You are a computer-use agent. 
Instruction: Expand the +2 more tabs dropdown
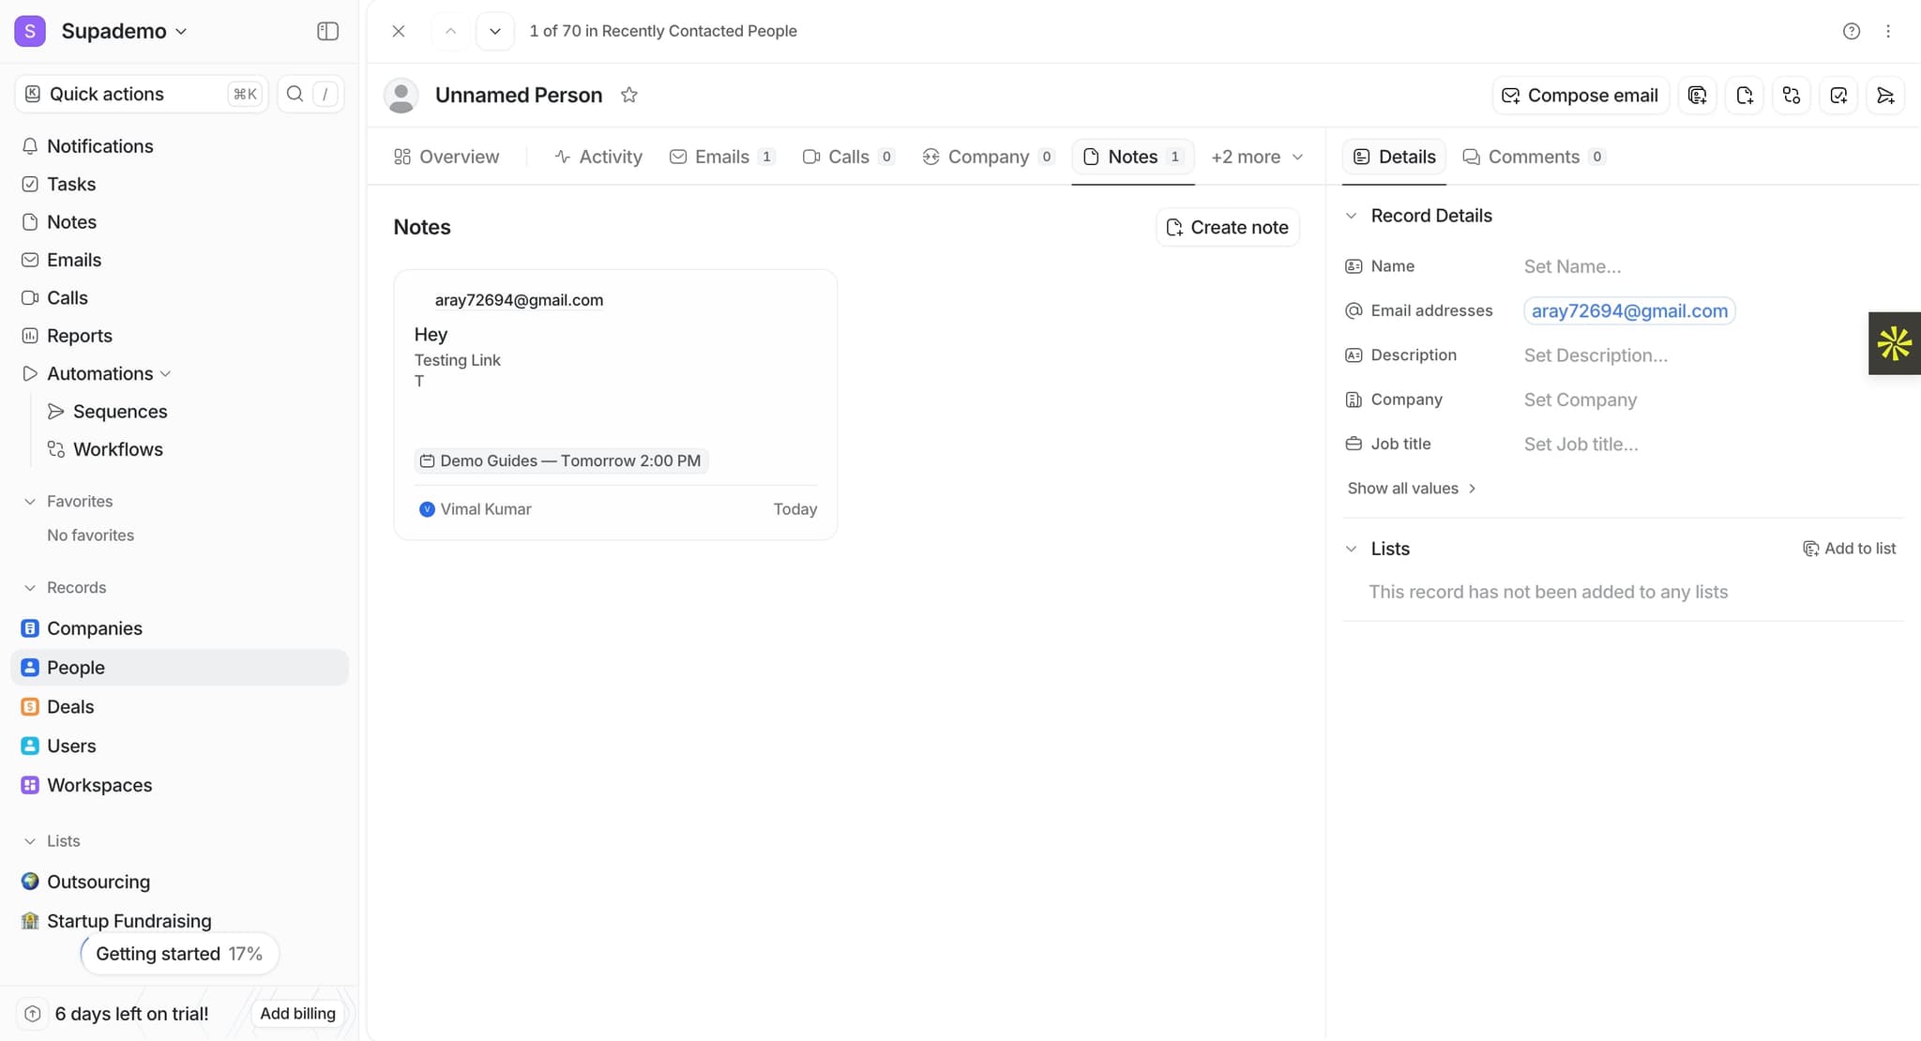(1256, 157)
